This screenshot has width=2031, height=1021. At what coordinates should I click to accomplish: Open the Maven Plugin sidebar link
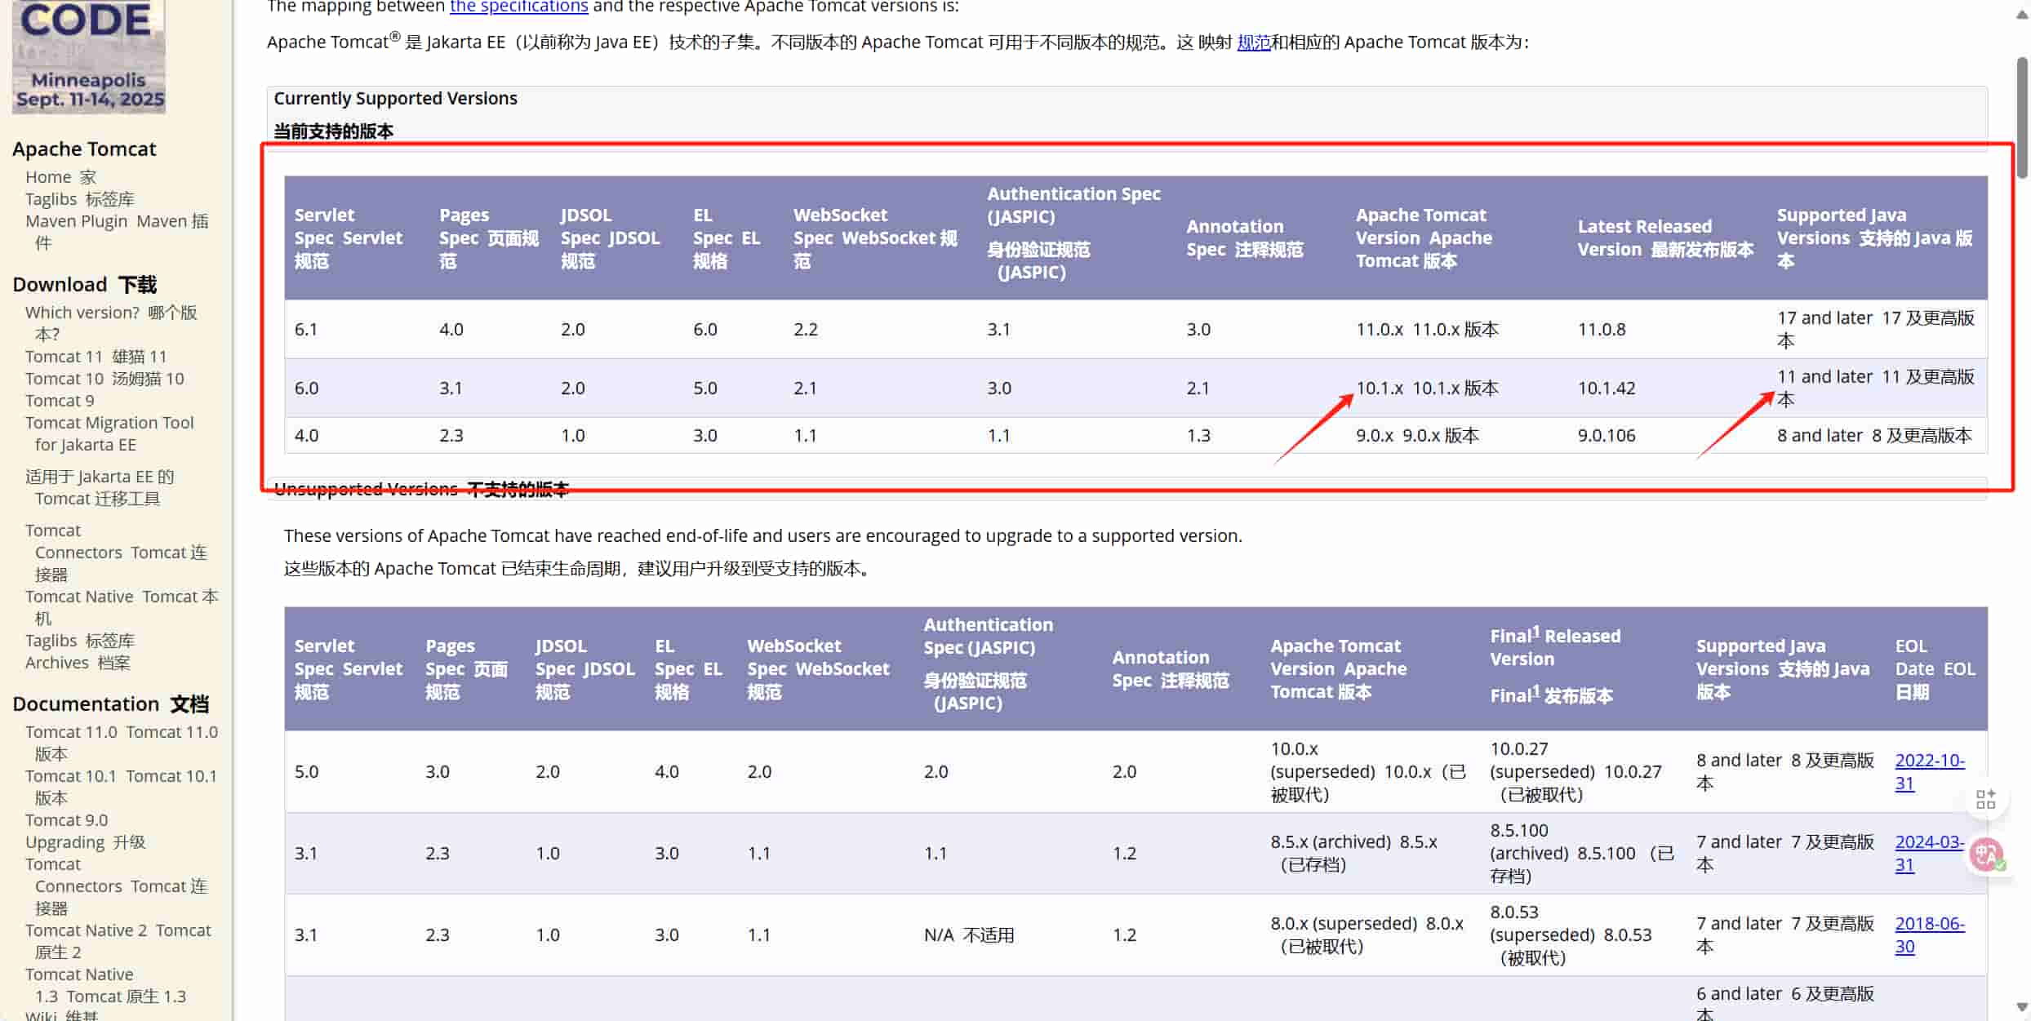click(x=76, y=221)
